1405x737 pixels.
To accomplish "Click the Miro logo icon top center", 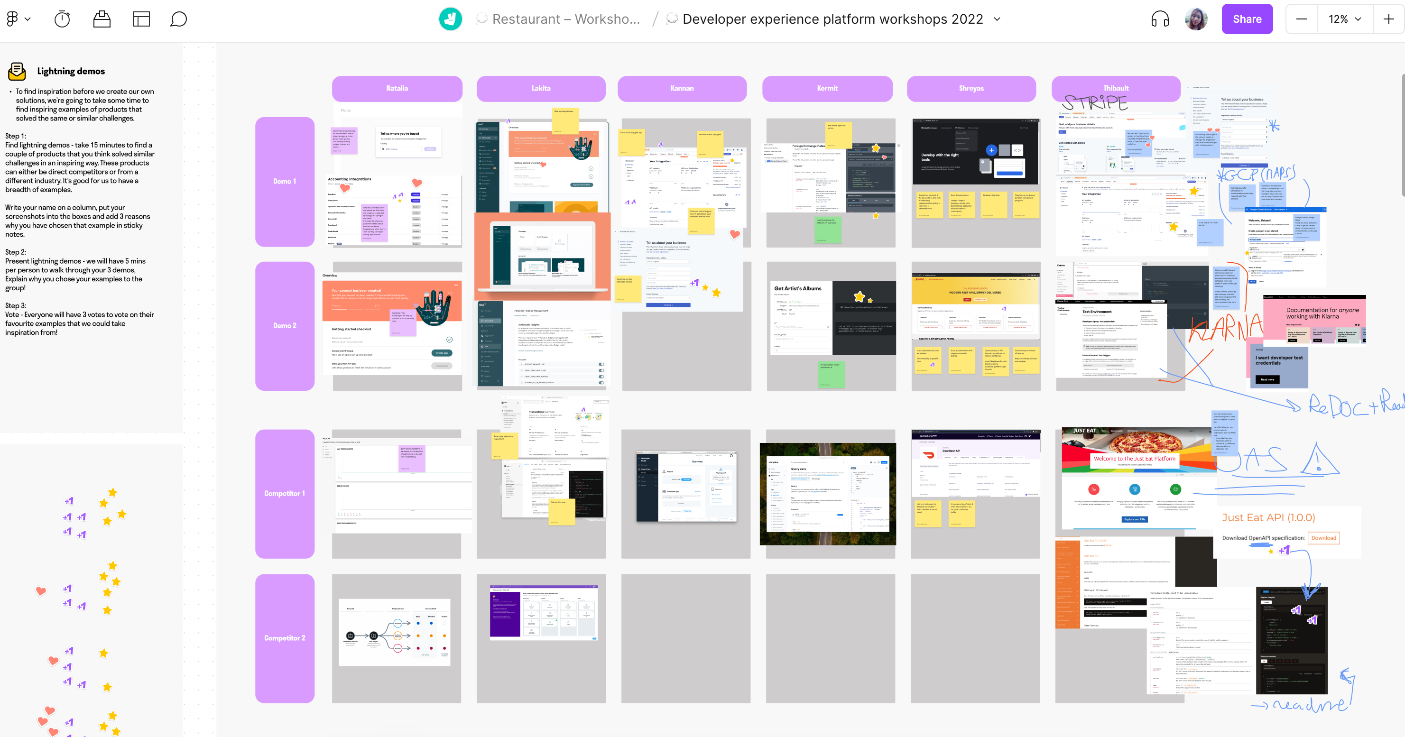I will tap(450, 19).
